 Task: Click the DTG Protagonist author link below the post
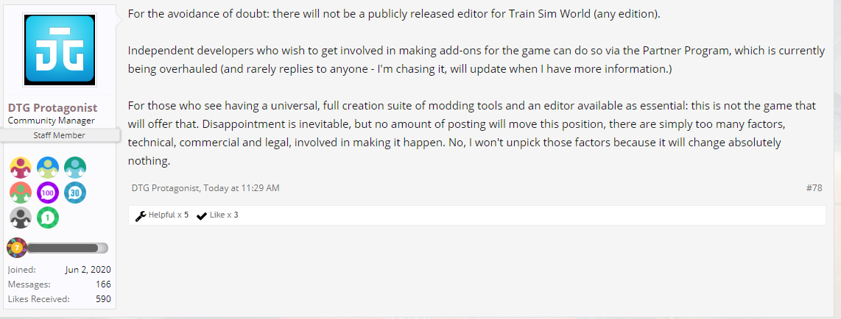pyautogui.click(x=166, y=188)
